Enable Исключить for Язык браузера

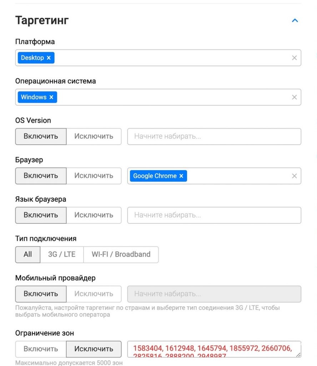click(94, 215)
